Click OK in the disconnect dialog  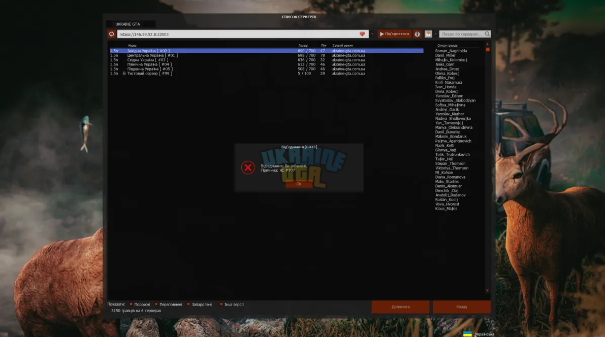pyautogui.click(x=299, y=184)
